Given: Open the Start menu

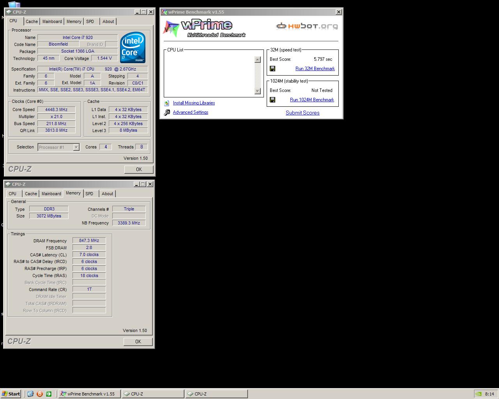Looking at the screenshot, I should pyautogui.click(x=11, y=394).
